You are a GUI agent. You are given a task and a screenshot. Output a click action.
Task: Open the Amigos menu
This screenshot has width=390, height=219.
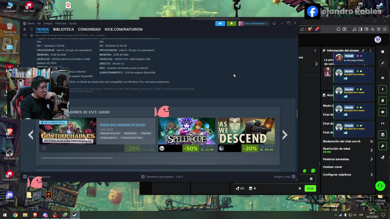click(x=48, y=23)
